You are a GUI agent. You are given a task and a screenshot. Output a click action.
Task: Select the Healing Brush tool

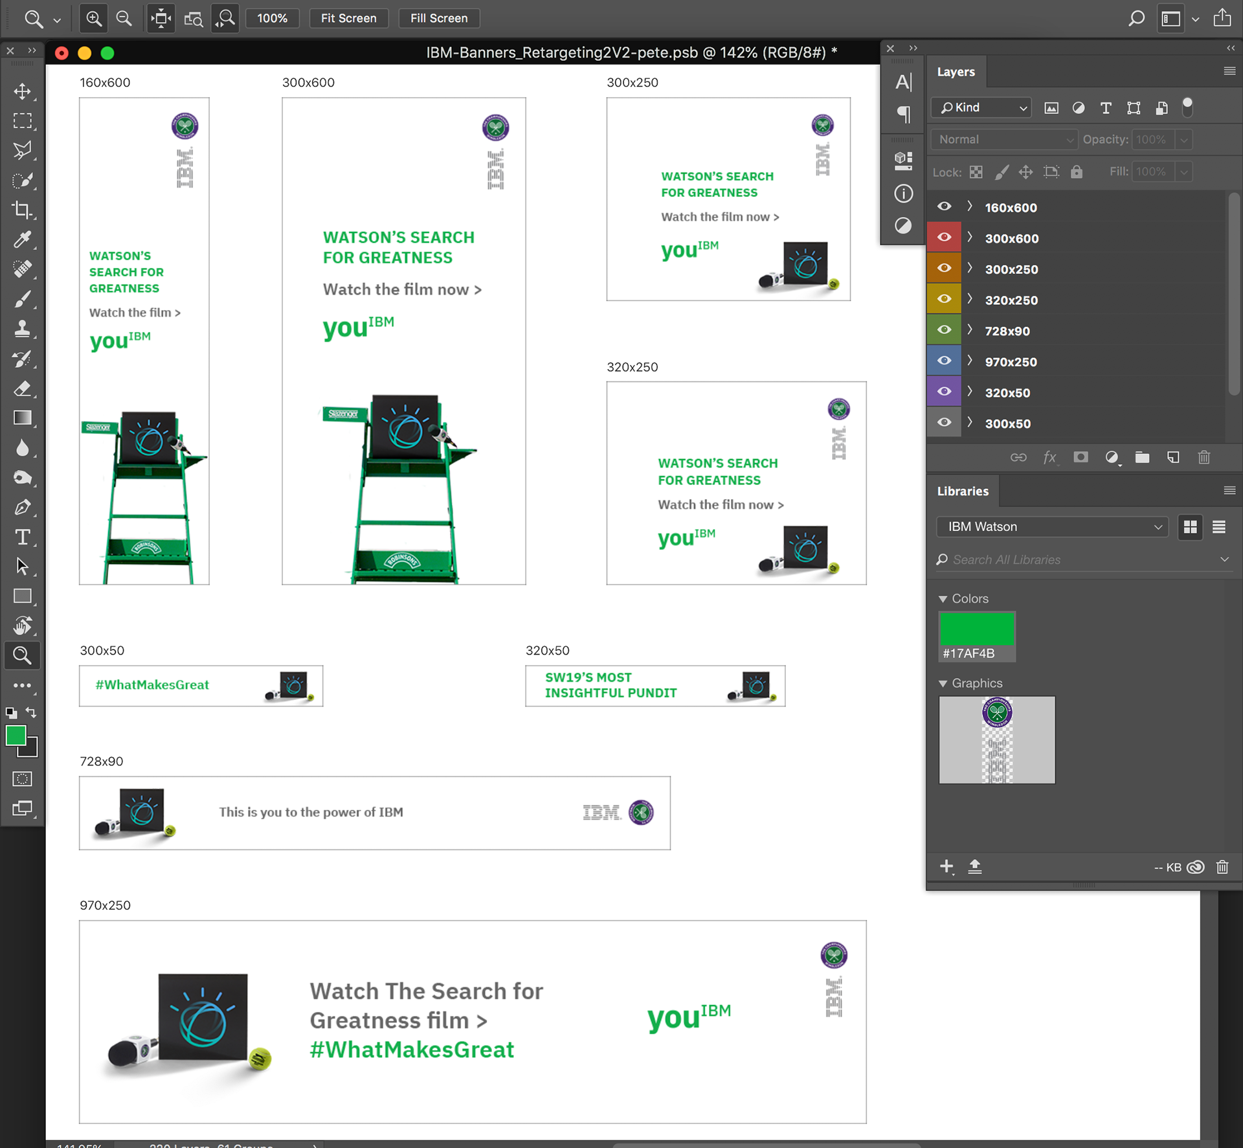[23, 269]
